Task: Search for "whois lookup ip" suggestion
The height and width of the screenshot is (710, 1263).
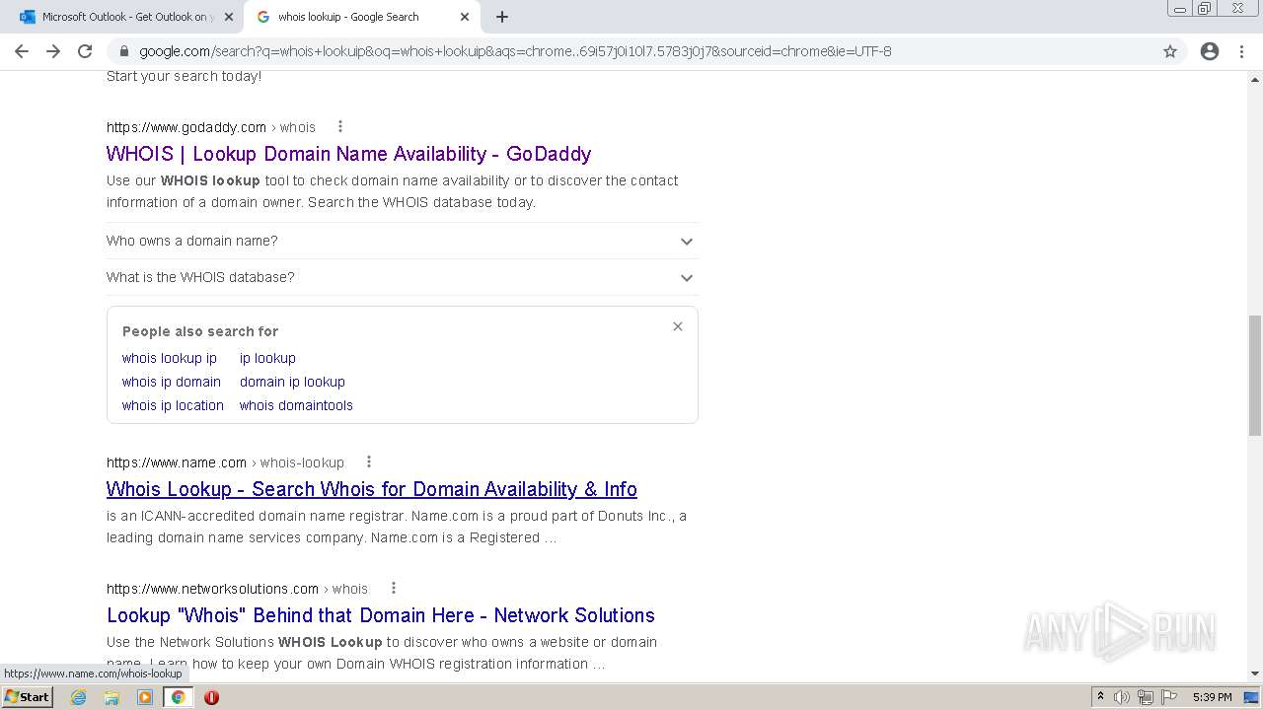Action: click(x=170, y=358)
